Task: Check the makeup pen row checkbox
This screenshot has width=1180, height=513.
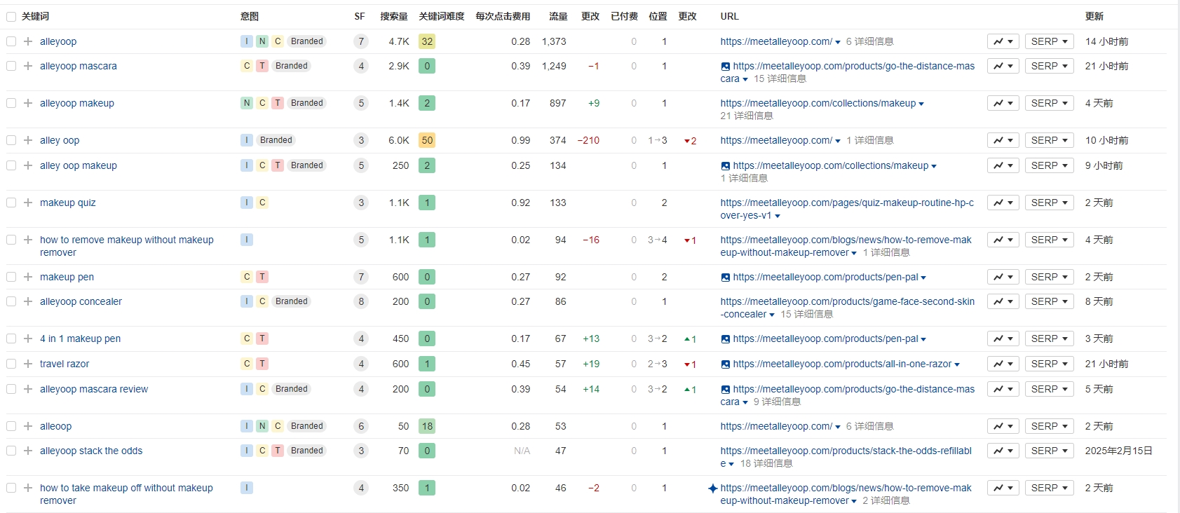Action: [x=11, y=277]
